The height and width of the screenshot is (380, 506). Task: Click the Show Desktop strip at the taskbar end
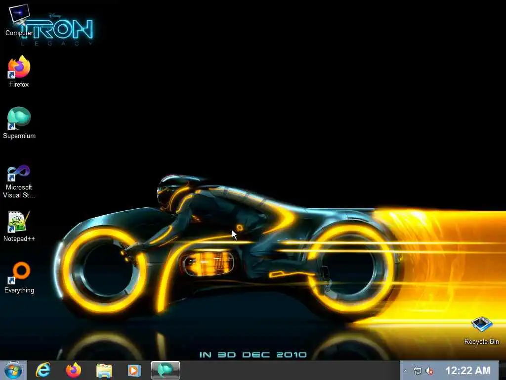pos(502,370)
